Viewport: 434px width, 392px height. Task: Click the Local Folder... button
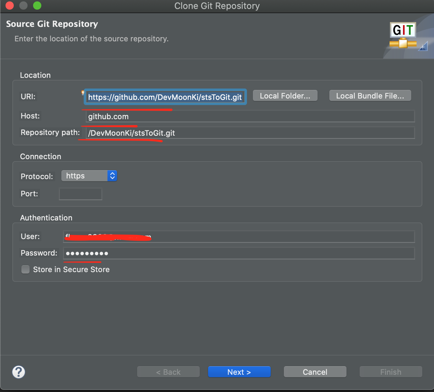point(285,96)
